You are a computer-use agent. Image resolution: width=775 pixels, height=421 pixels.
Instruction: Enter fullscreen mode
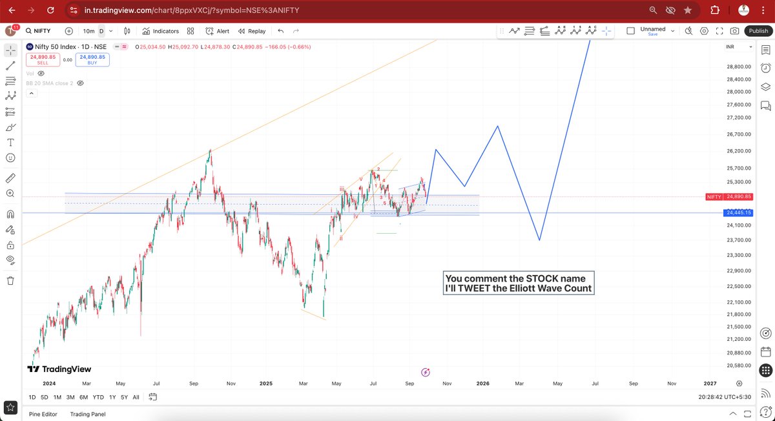click(x=719, y=31)
